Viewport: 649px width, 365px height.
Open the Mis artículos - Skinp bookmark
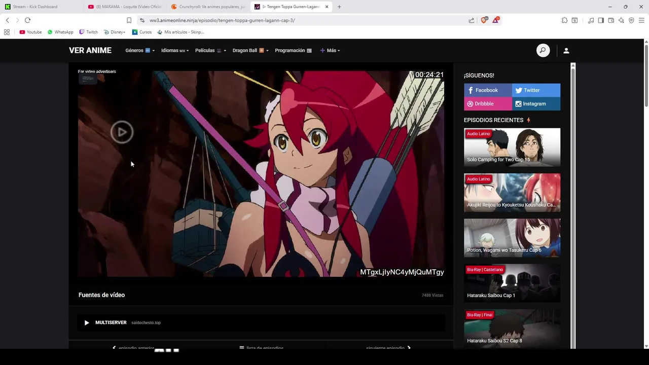(x=181, y=32)
